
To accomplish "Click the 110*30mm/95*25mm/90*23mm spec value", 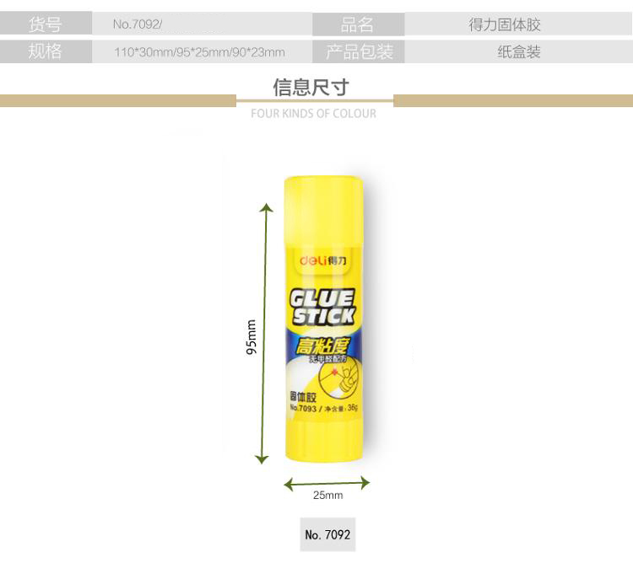I will (x=199, y=52).
